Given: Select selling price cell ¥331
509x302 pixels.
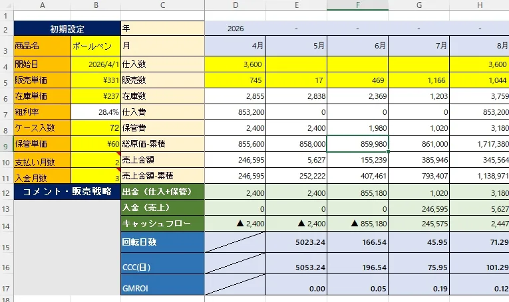Looking at the screenshot, I should click(96, 80).
